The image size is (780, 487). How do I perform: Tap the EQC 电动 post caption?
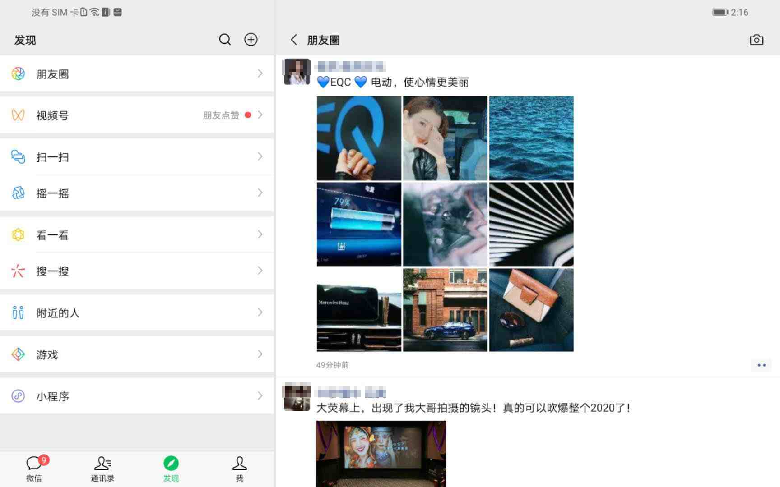393,82
